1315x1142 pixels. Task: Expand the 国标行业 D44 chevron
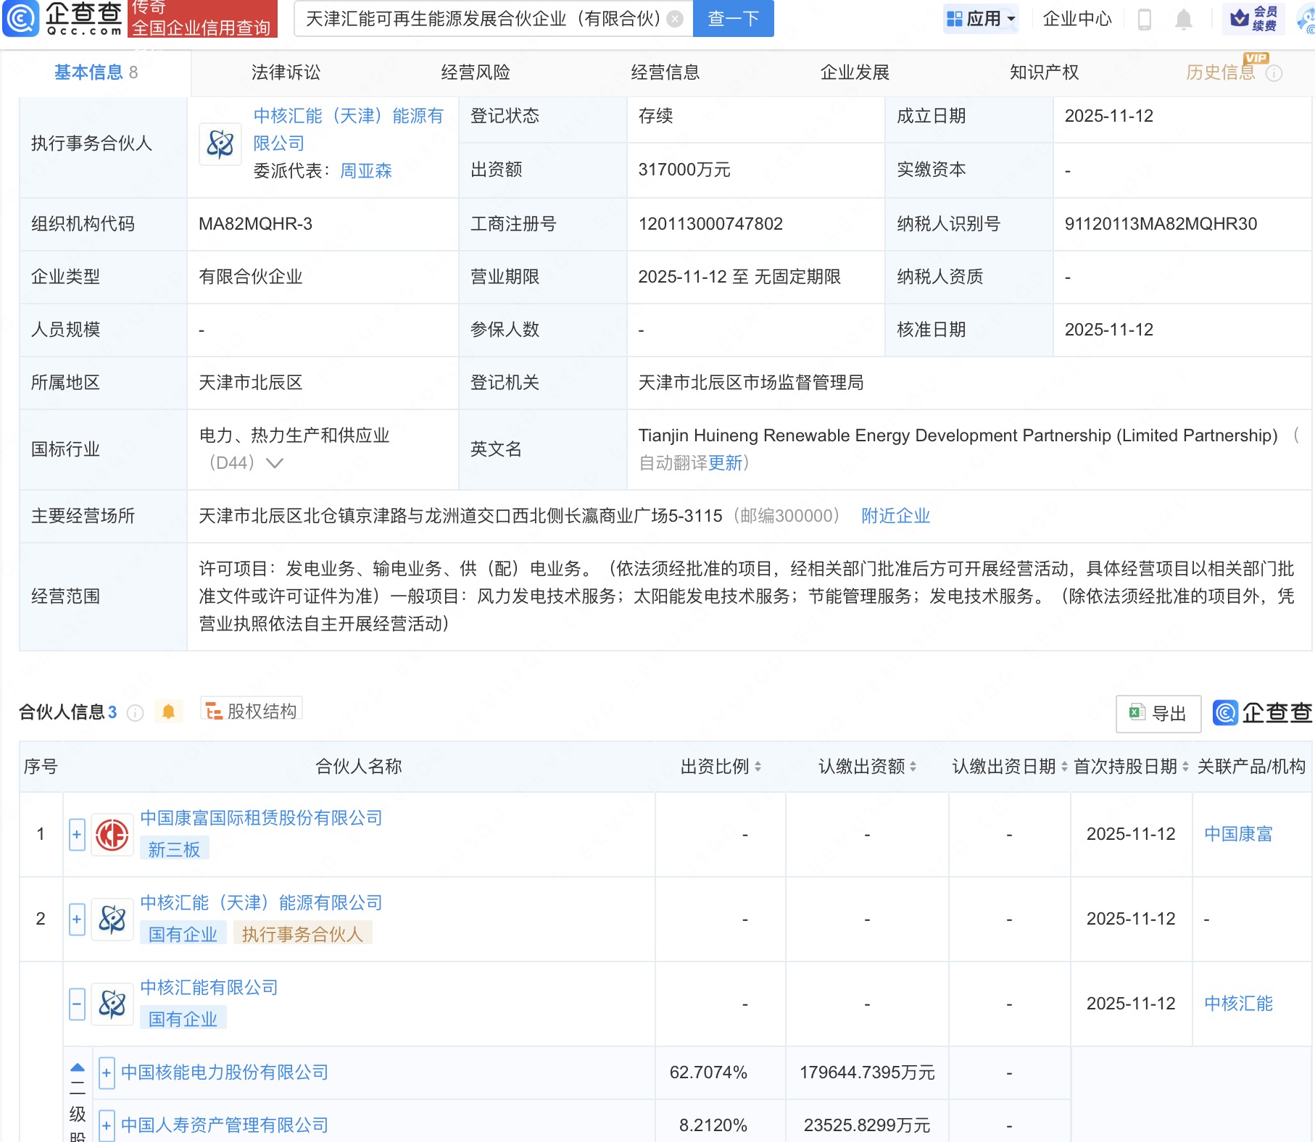click(x=275, y=463)
